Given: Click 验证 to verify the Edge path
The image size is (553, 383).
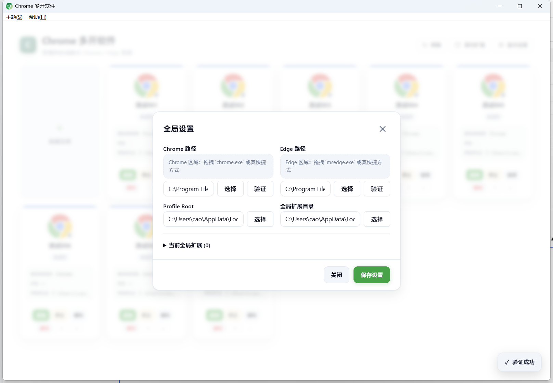Looking at the screenshot, I should click(x=377, y=188).
